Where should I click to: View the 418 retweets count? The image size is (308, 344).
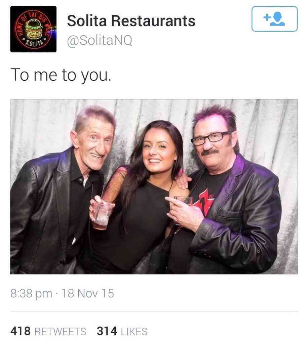21,331
